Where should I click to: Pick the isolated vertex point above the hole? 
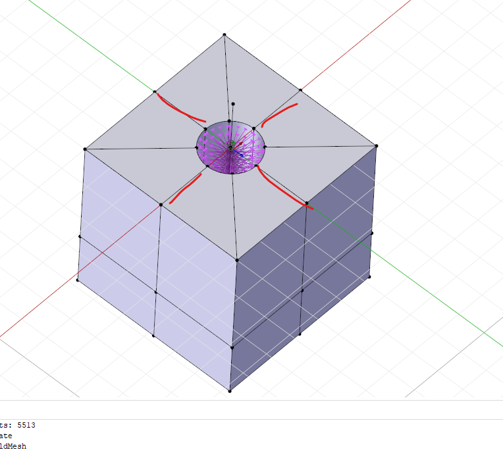[233, 104]
